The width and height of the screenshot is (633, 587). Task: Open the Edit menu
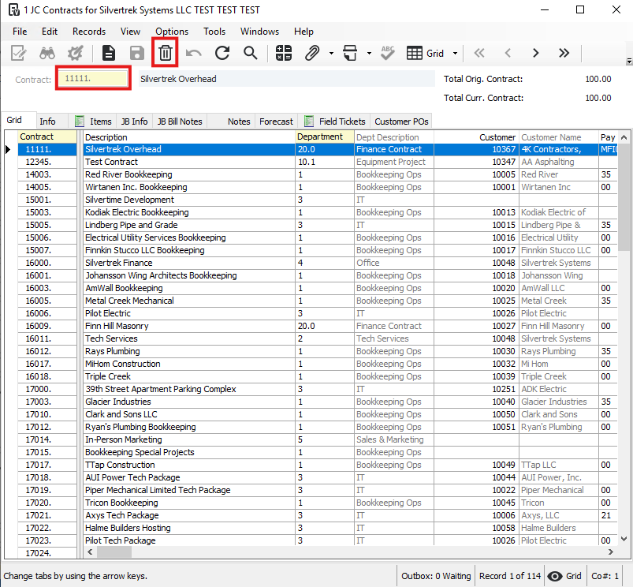pos(49,32)
